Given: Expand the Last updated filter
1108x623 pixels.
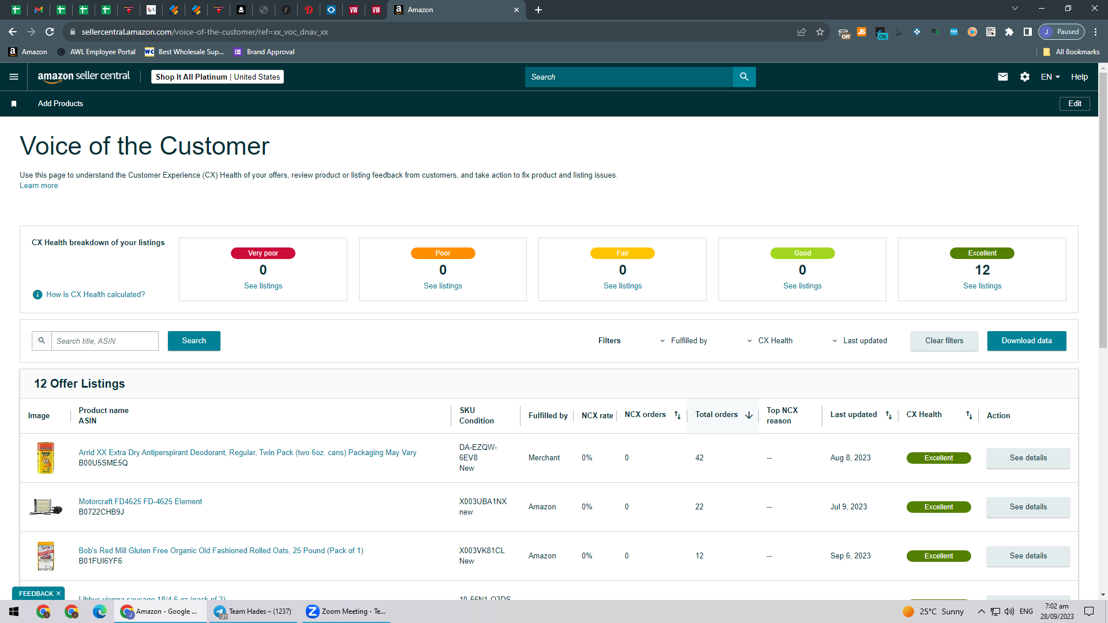Looking at the screenshot, I should [x=859, y=341].
